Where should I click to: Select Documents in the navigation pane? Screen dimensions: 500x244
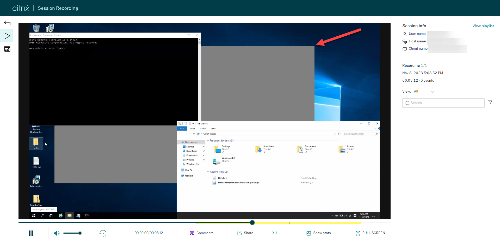click(192, 156)
